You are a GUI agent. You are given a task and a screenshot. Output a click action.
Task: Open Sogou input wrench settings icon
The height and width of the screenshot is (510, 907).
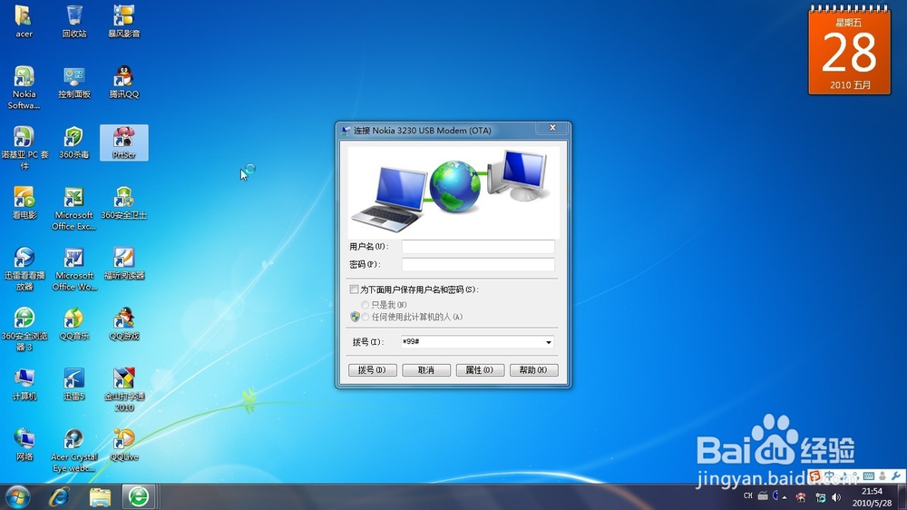coord(896,476)
